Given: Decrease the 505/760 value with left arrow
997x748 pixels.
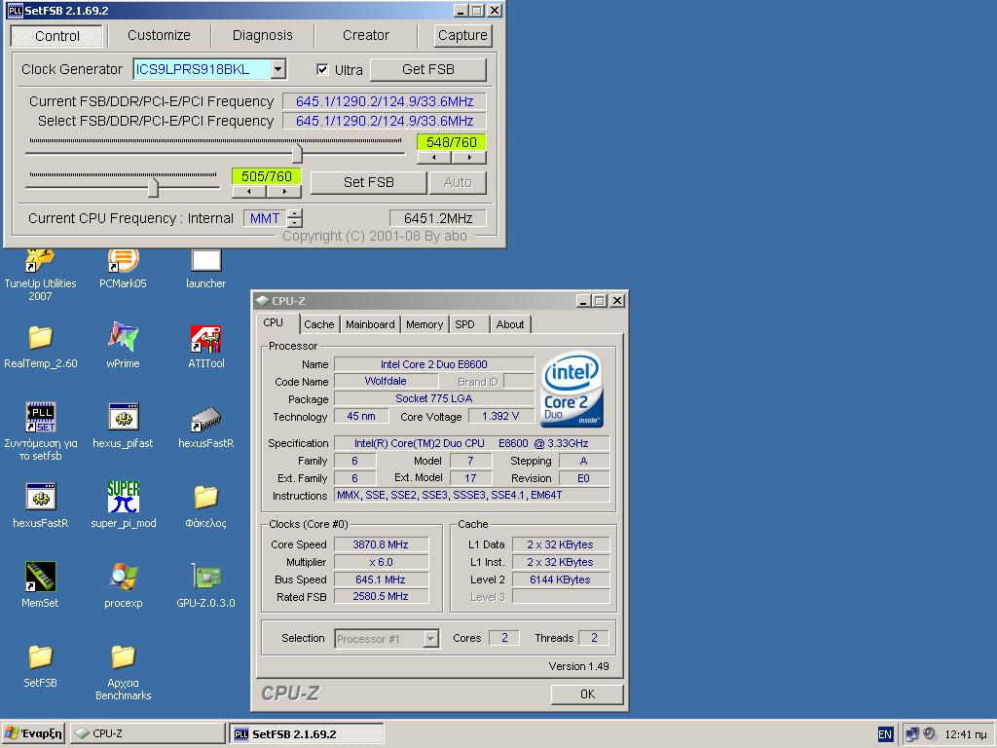Looking at the screenshot, I should click(x=248, y=191).
